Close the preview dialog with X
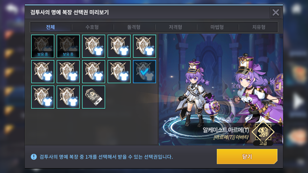308x173 pixels. 276,12
